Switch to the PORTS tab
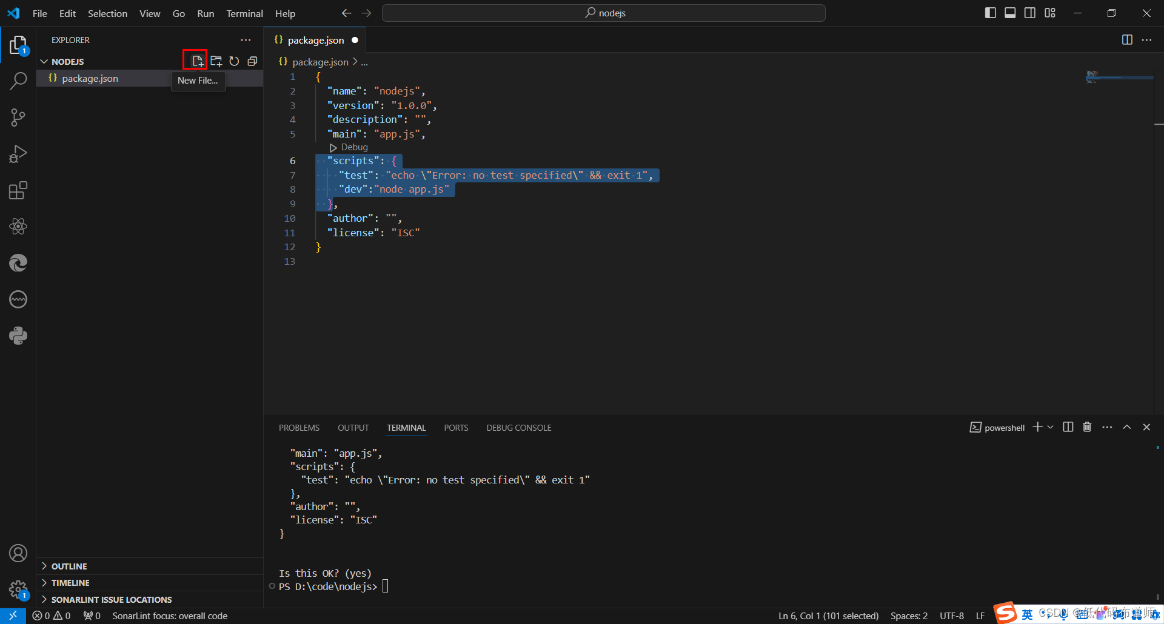Image resolution: width=1164 pixels, height=624 pixels. coord(456,428)
